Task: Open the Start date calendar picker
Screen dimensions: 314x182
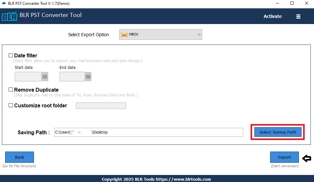Action: [x=45, y=77]
